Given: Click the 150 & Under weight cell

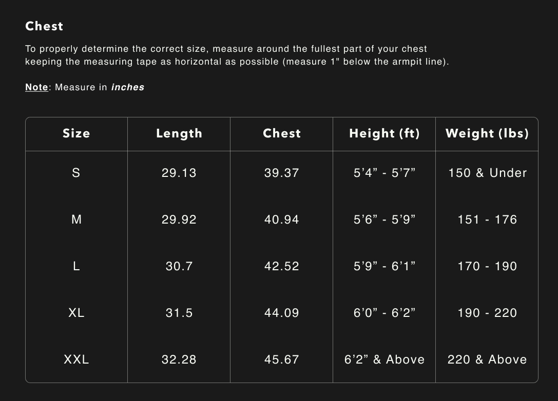Looking at the screenshot, I should click(487, 173).
